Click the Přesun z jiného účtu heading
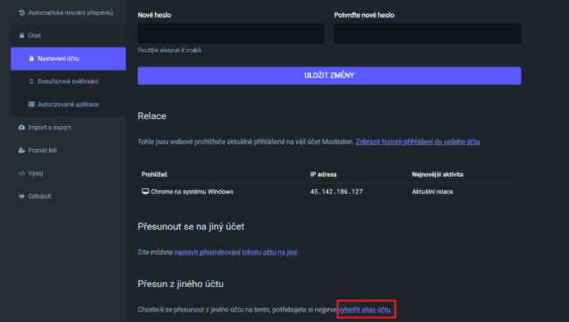This screenshot has height=322, width=569. [180, 283]
